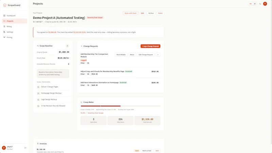Archive the Demo Project A
This screenshot has height=153, width=272.
(x=151, y=13)
